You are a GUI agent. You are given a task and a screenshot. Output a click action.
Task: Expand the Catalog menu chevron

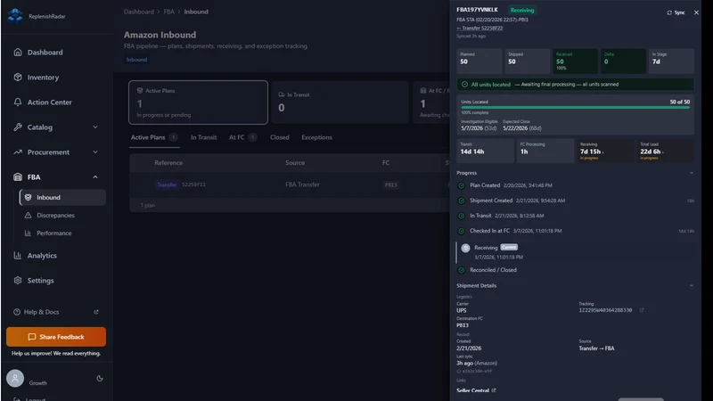pyautogui.click(x=95, y=127)
